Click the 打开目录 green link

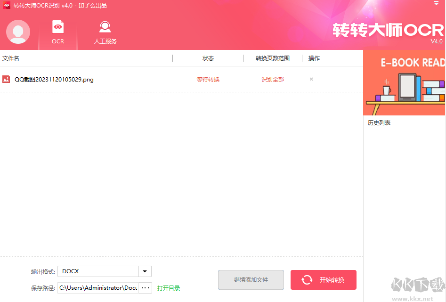pos(169,288)
